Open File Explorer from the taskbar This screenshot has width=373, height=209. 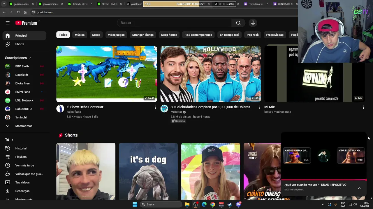point(187,204)
